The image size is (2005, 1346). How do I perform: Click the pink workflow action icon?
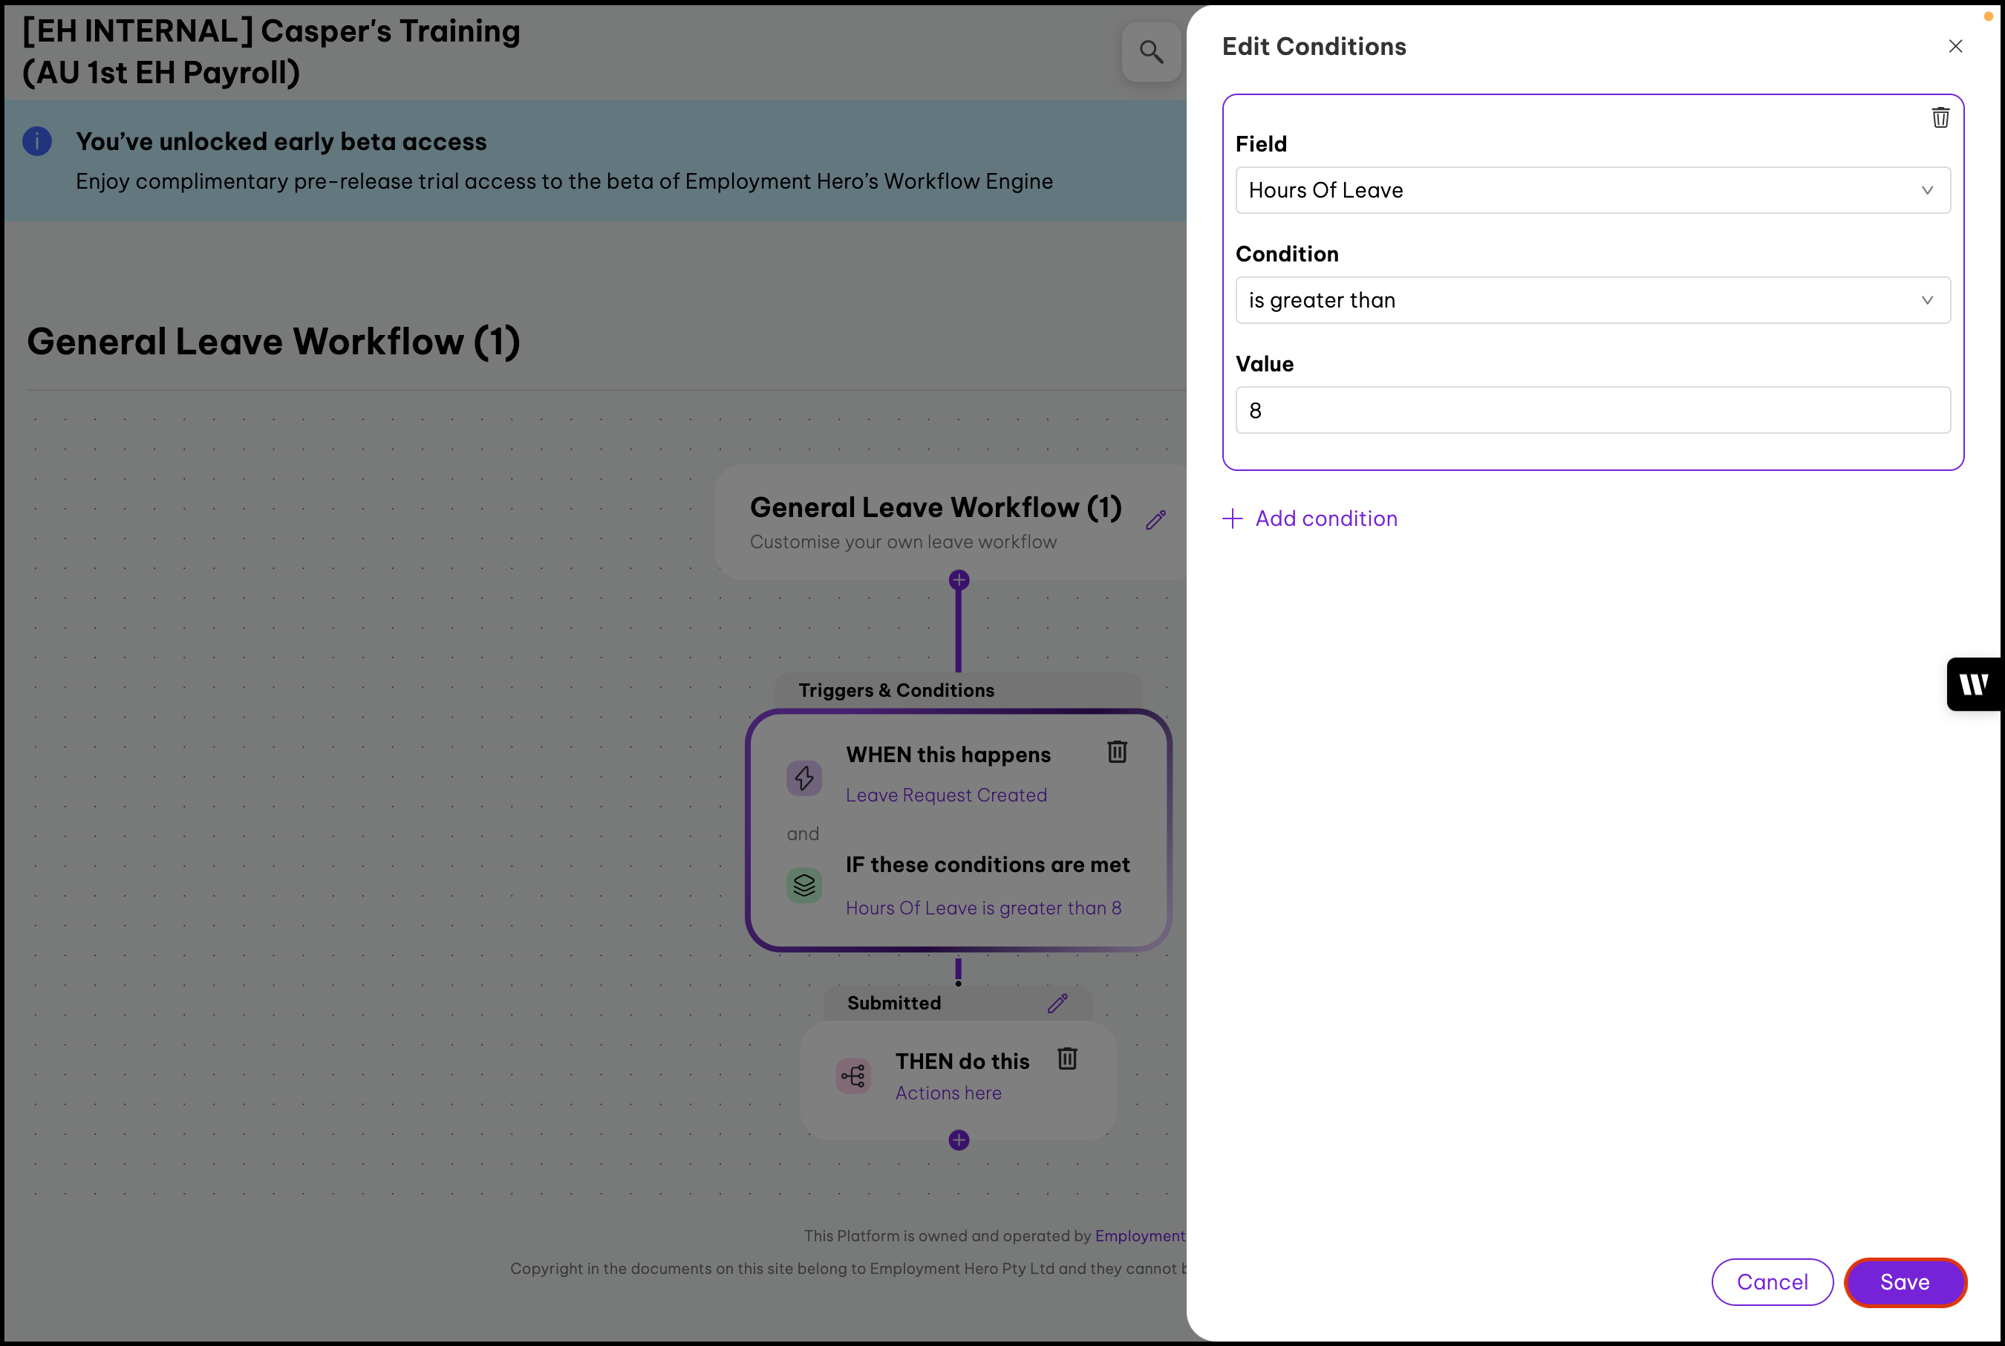[x=852, y=1076]
